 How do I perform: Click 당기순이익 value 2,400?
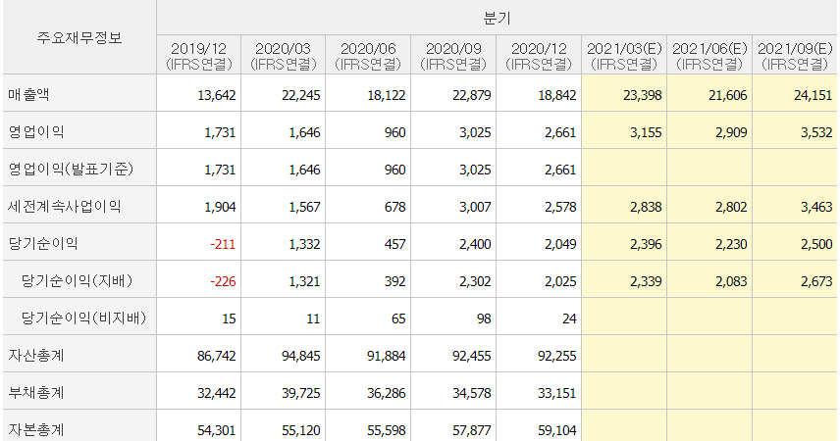[x=475, y=244]
